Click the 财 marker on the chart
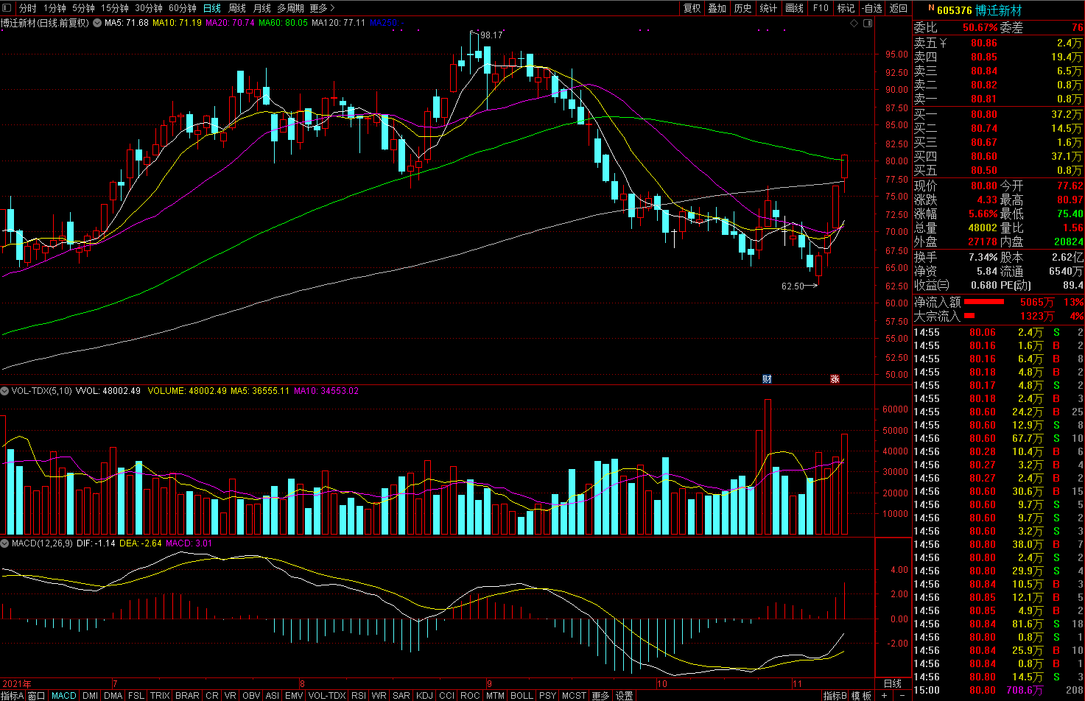The height and width of the screenshot is (701, 1085). [767, 379]
